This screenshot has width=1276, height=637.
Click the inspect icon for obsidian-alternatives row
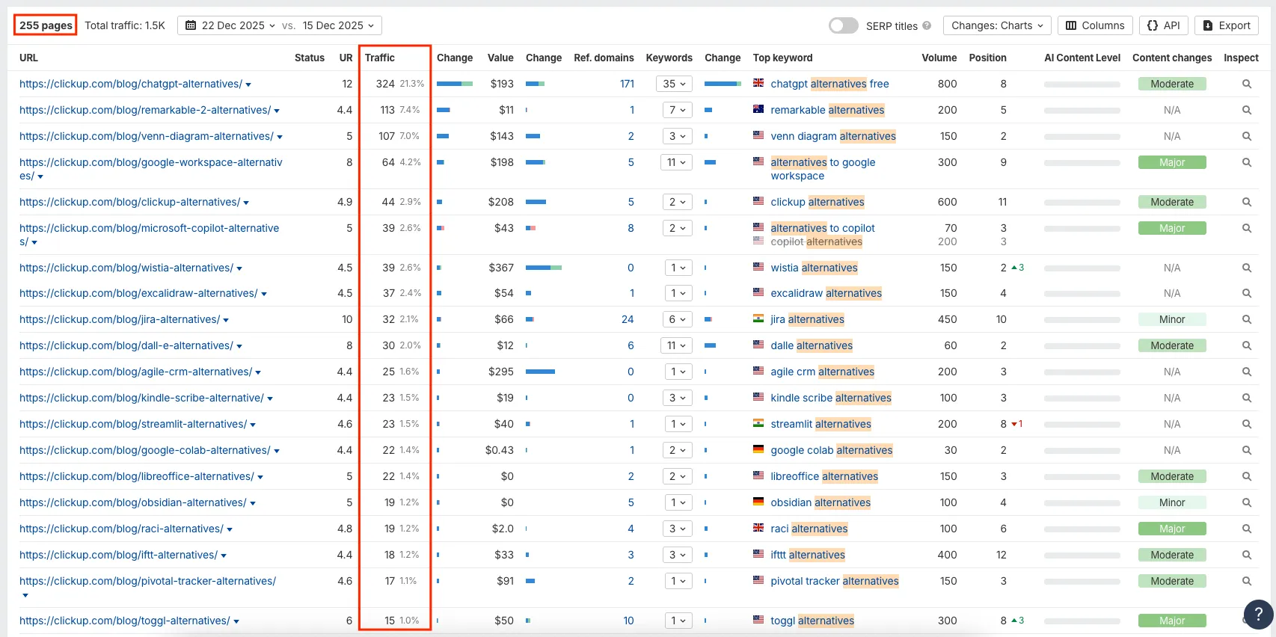(x=1246, y=502)
